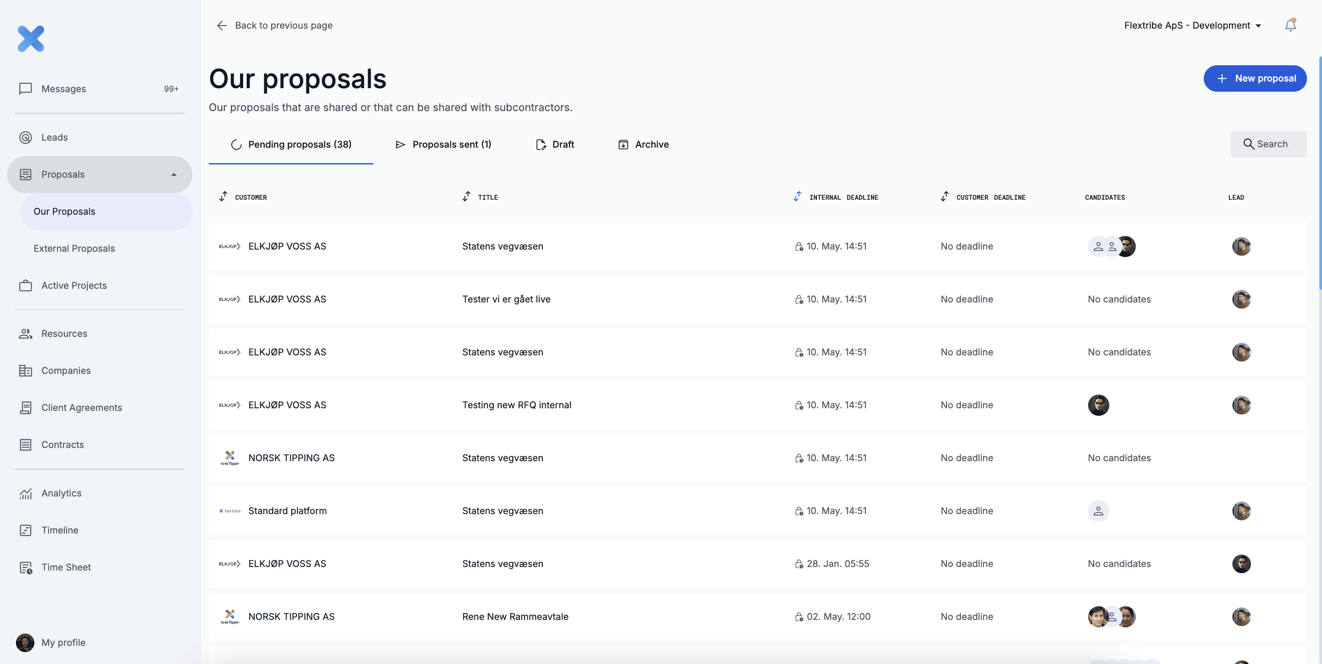Switch to the Proposals sent tab

443,145
